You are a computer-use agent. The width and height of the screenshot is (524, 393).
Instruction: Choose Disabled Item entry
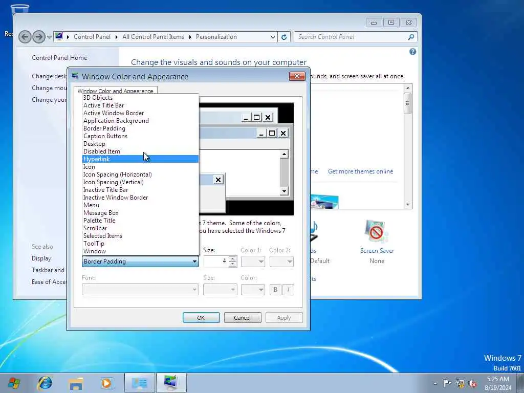[140, 151]
